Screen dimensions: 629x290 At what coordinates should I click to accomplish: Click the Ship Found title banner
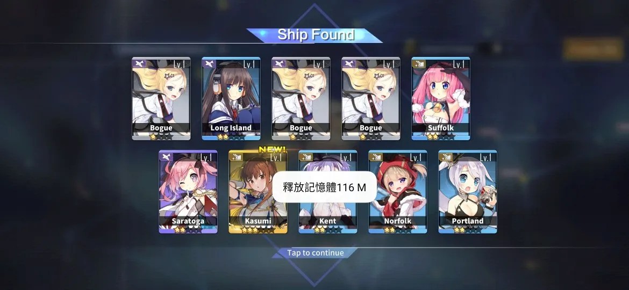315,35
